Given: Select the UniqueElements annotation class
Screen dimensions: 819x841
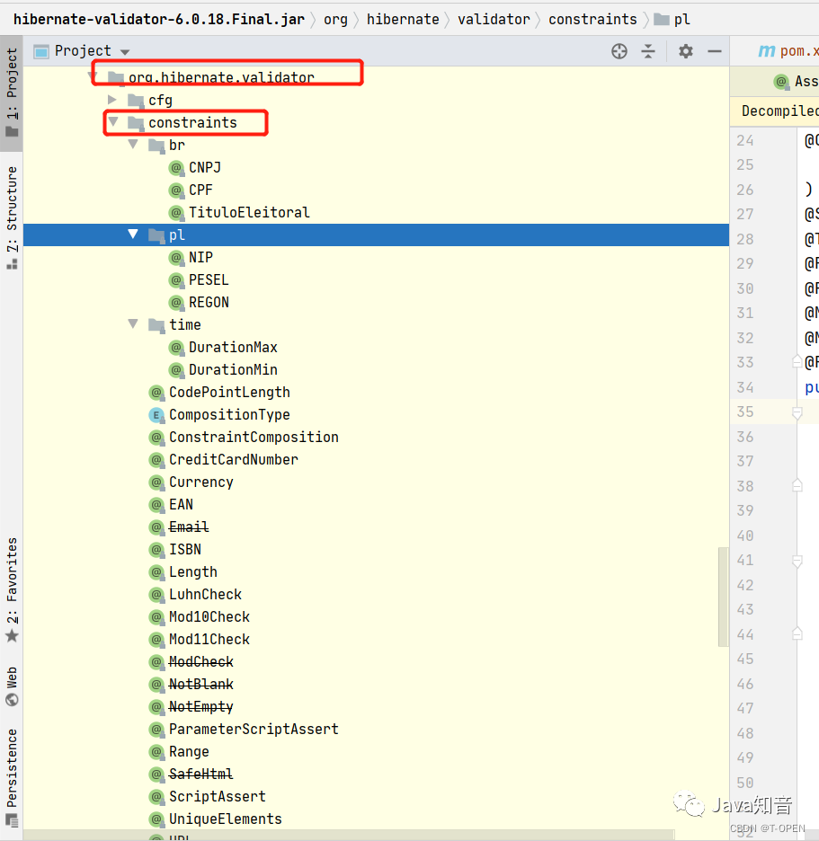Looking at the screenshot, I should [x=226, y=819].
